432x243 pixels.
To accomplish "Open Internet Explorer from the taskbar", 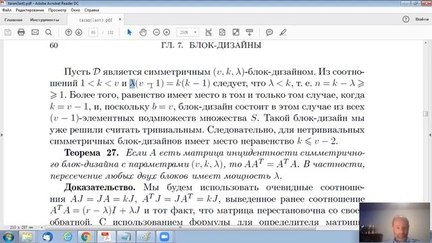I will (x=67, y=237).
